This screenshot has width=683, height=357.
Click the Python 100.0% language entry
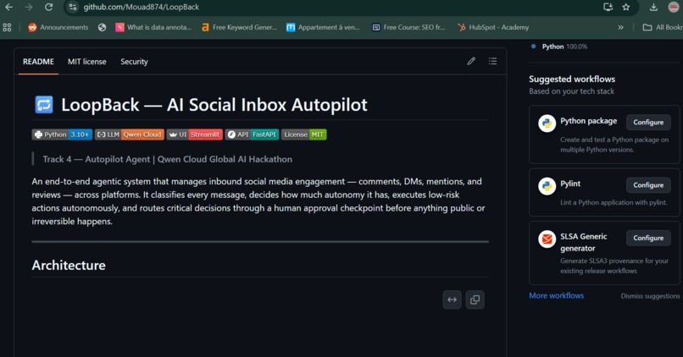click(559, 47)
